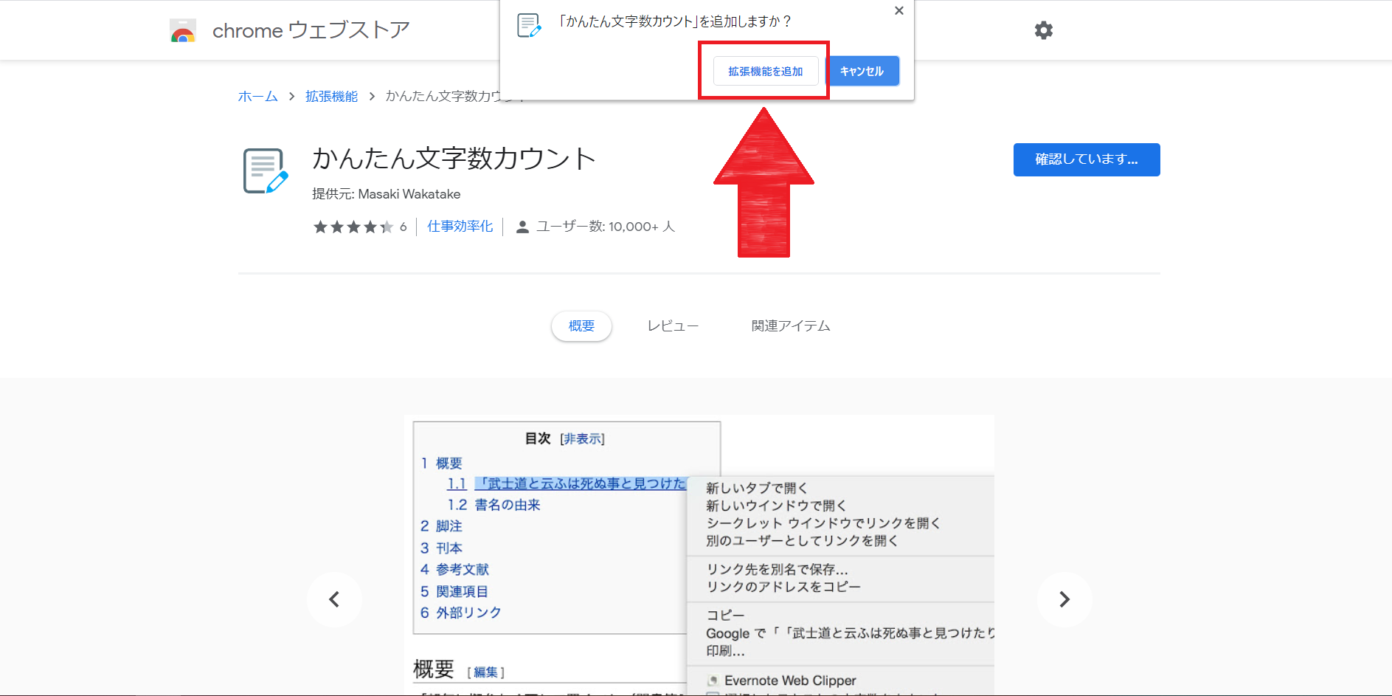Screen dimensions: 1392x696
Task: Open settings with the gear icon
Action: click(1043, 30)
